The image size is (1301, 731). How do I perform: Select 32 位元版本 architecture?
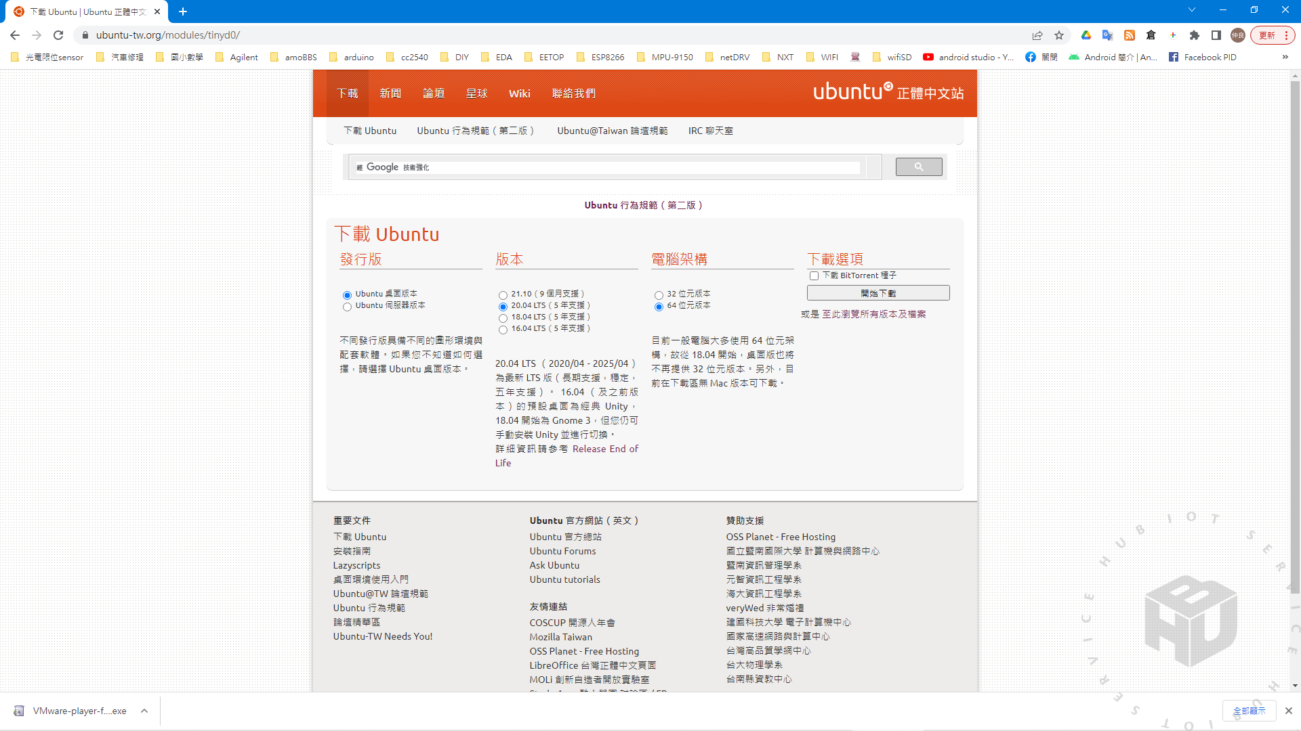pyautogui.click(x=659, y=295)
